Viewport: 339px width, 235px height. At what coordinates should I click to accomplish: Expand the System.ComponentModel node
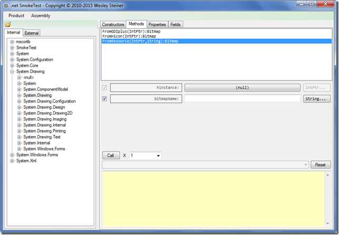pyautogui.click(x=19, y=89)
